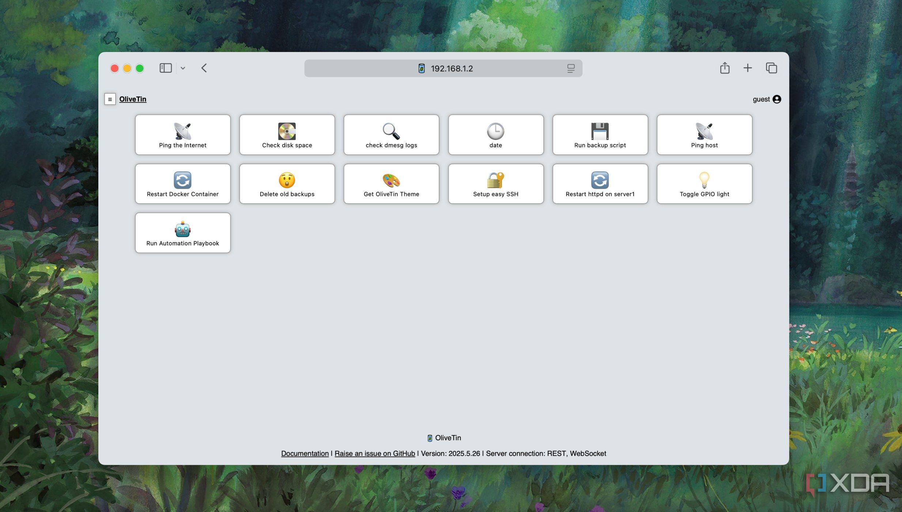Screen dimensions: 902x512
Task: Click the Setup easy SSH label
Action: coord(495,194)
